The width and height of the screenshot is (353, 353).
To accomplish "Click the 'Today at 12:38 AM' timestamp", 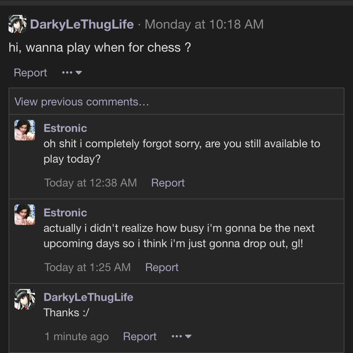I will point(90,183).
